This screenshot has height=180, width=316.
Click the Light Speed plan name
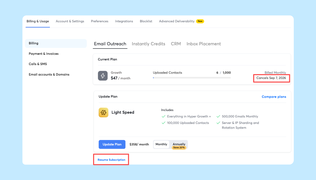pos(123,112)
